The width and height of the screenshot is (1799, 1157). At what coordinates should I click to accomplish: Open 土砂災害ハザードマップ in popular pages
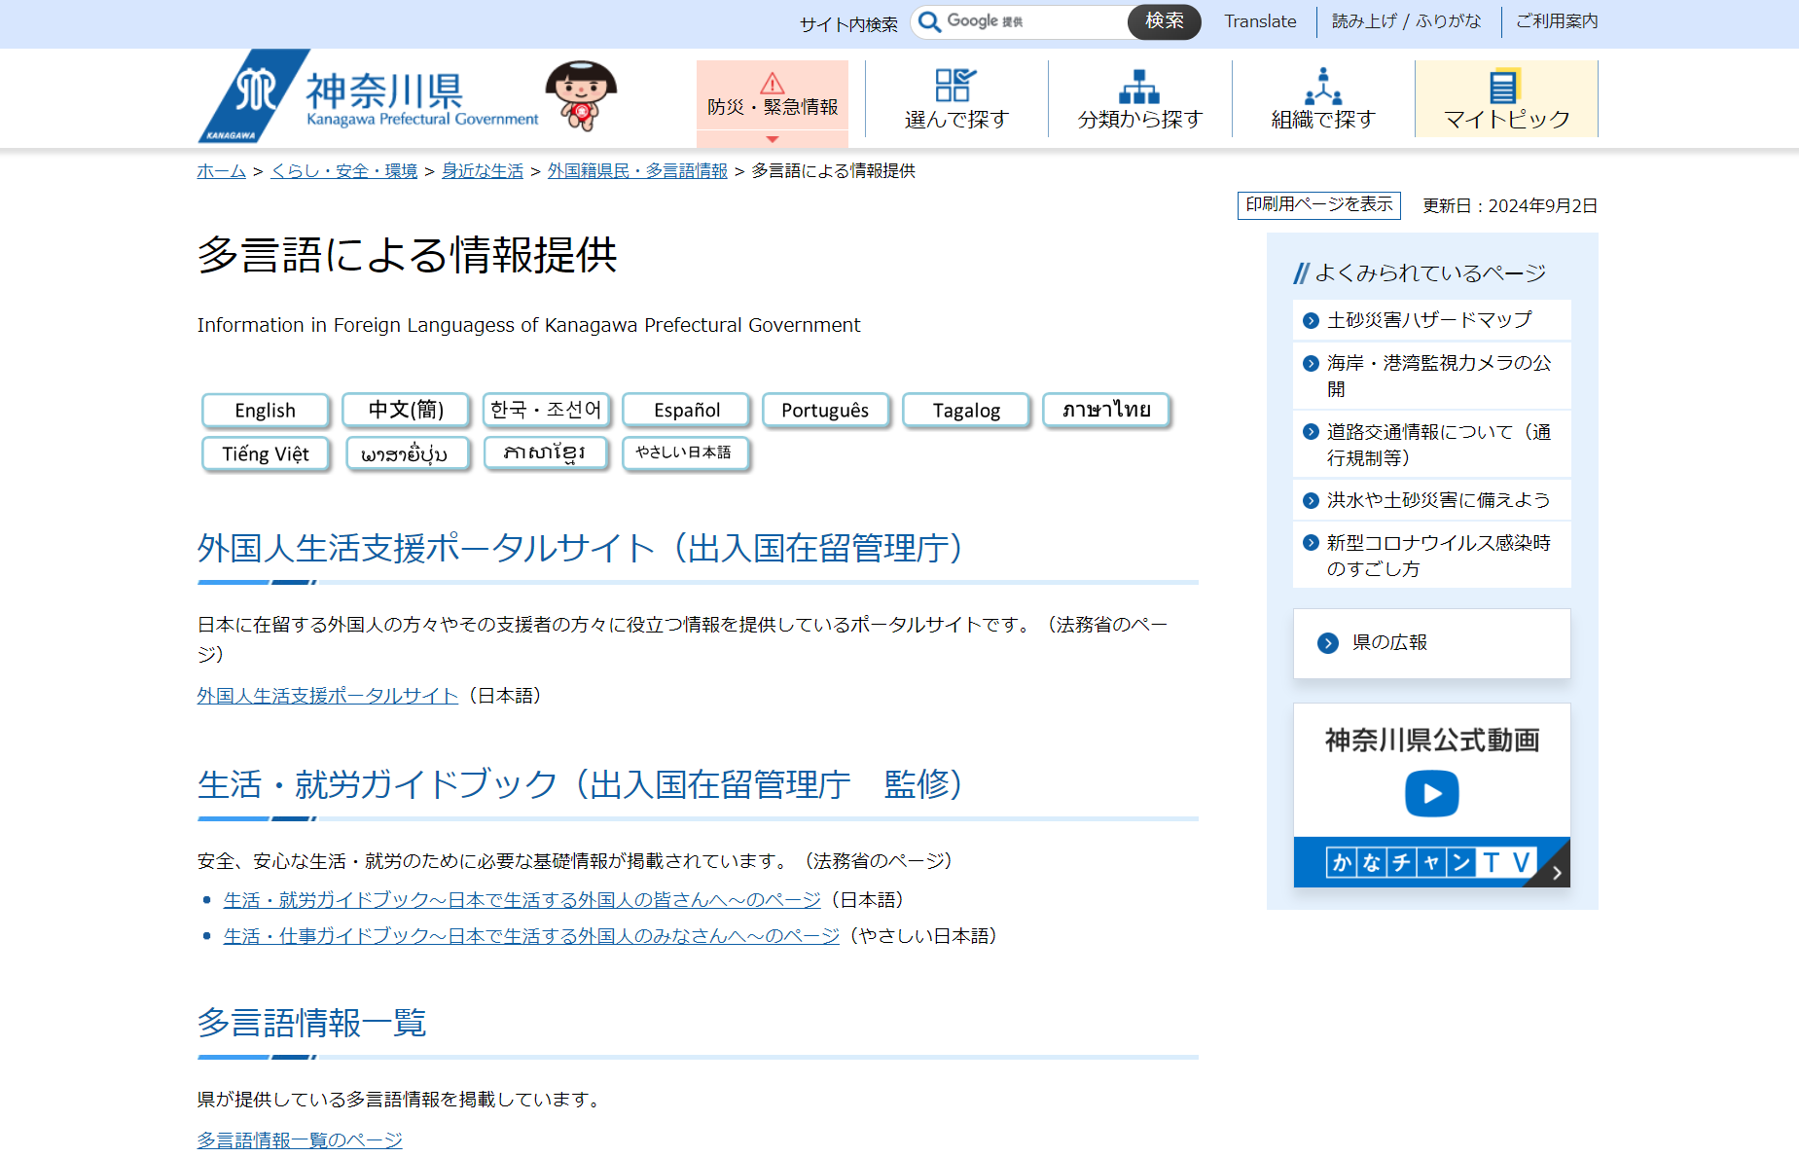(x=1428, y=320)
